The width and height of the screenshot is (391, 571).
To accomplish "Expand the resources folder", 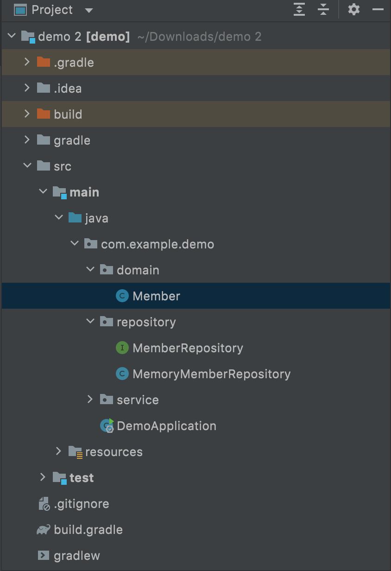I will [59, 451].
